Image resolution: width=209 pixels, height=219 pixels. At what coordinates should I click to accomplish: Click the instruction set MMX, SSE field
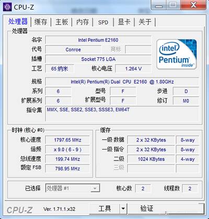click(x=122, y=113)
